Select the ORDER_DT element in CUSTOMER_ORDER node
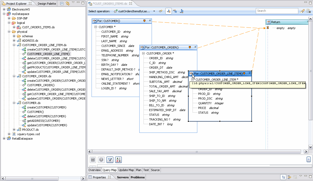This screenshot has width=313, height=181. tap(156, 68)
